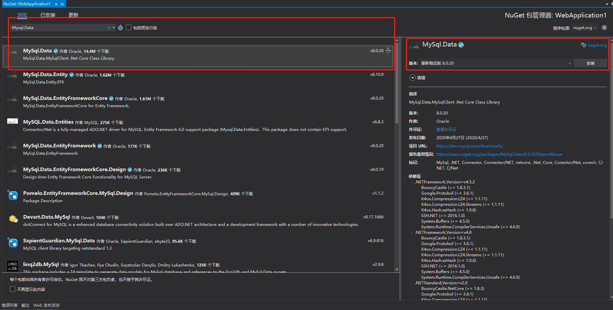Click the SSH.NET dependency under .NETFramework v4.5.2

(x=443, y=216)
